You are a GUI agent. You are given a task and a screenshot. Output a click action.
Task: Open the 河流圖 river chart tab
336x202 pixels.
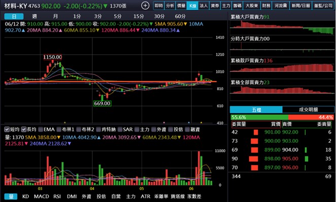tap(281, 6)
